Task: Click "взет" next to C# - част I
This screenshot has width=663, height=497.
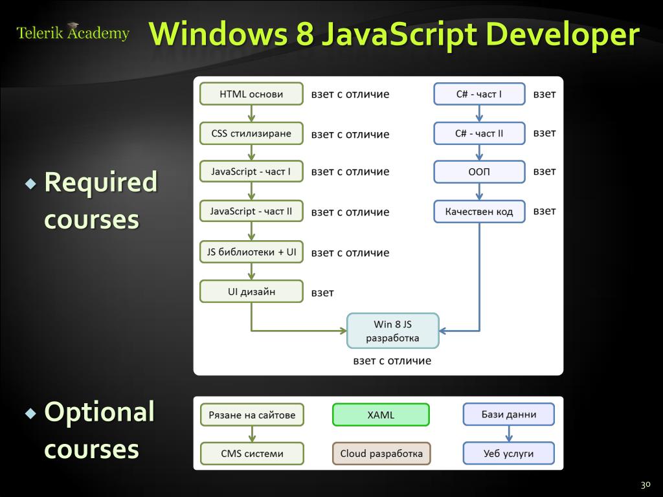Action: point(544,94)
